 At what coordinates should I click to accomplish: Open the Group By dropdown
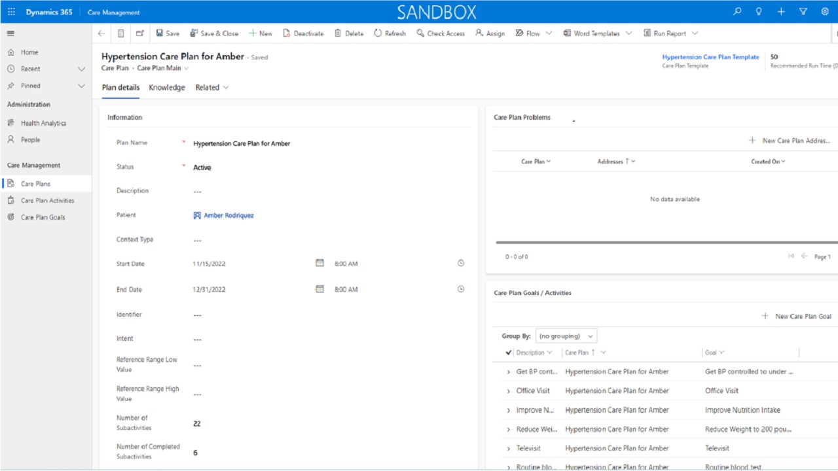(x=566, y=336)
